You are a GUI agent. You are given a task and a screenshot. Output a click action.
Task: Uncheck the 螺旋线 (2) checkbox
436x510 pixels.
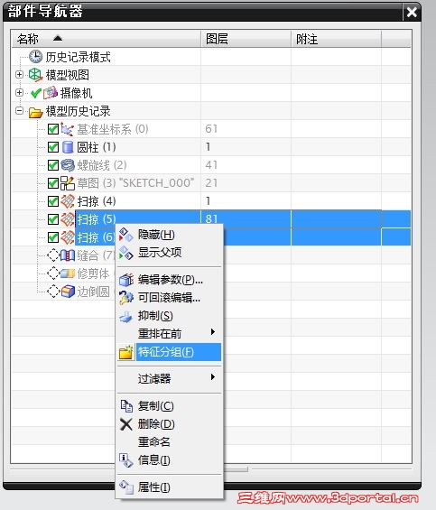click(x=53, y=165)
